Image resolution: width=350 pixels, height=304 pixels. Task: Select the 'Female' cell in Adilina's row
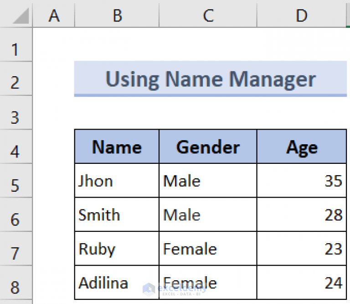tap(208, 283)
